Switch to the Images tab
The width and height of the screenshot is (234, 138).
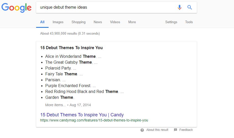[x=58, y=22]
